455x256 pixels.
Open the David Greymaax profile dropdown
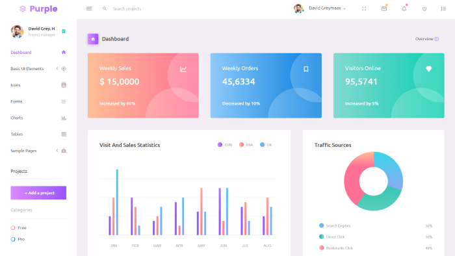coord(327,8)
